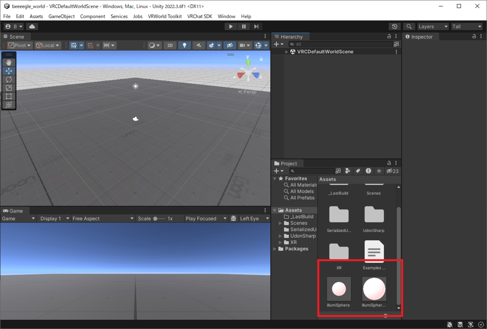Image resolution: width=487 pixels, height=329 pixels.
Task: Select the Scale tool
Action: click(x=9, y=88)
